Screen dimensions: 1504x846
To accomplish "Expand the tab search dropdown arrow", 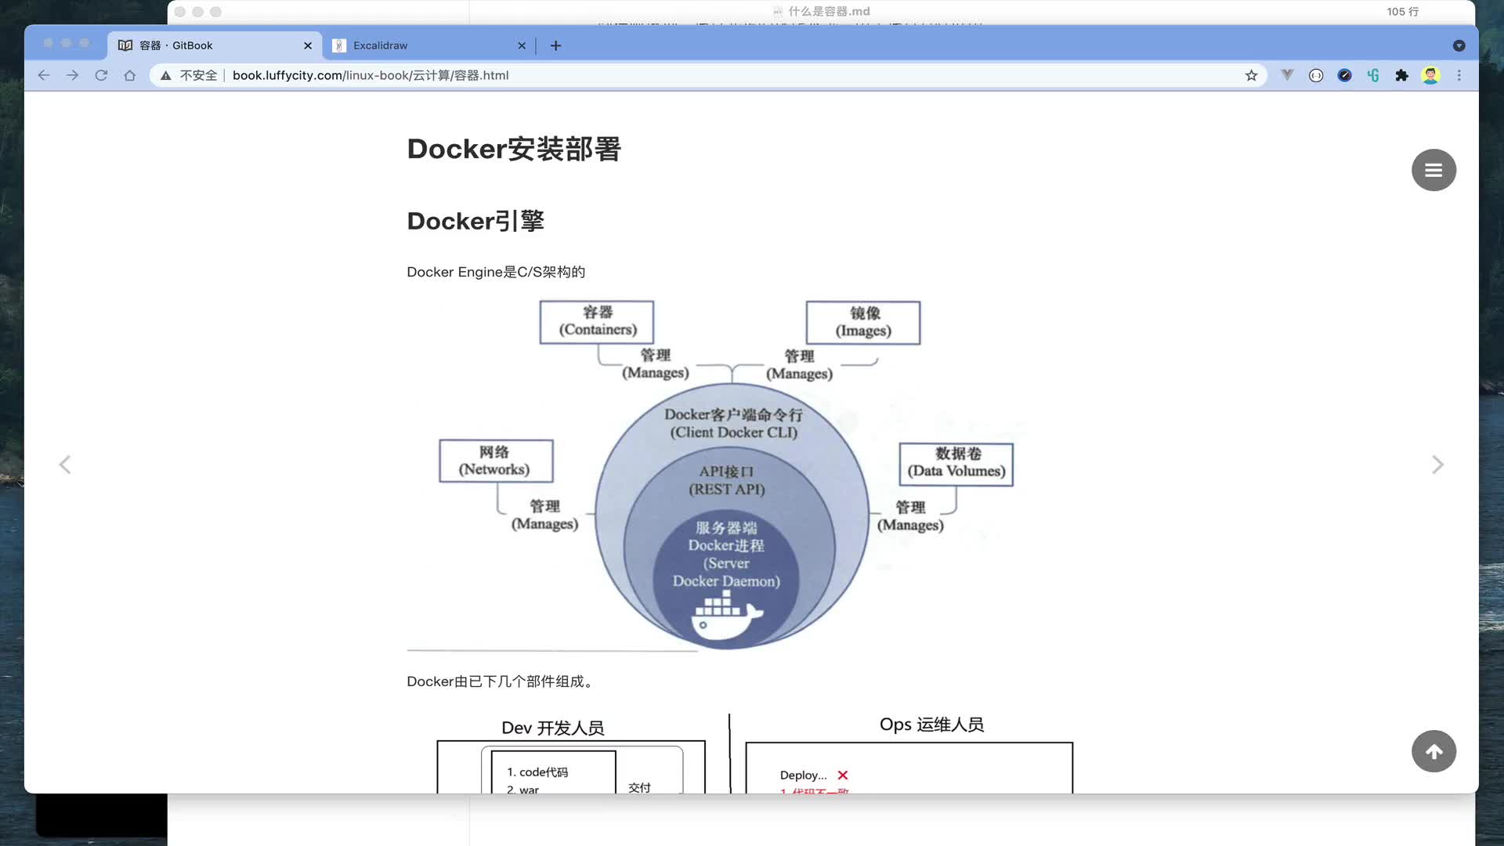I will (x=1459, y=45).
